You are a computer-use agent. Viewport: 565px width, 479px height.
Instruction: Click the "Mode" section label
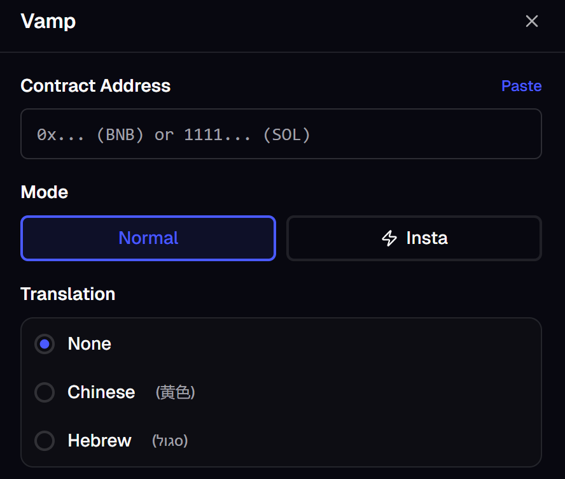coord(45,192)
